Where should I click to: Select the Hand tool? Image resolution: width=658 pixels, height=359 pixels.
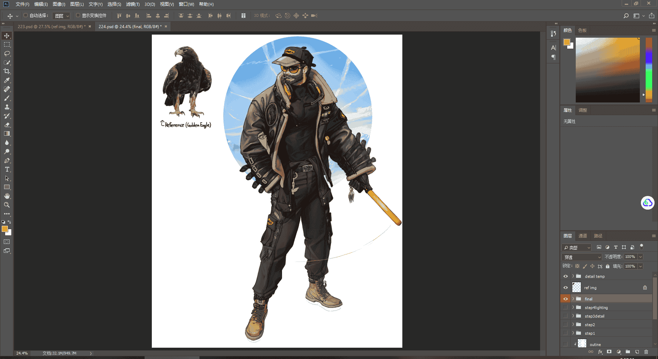click(7, 196)
